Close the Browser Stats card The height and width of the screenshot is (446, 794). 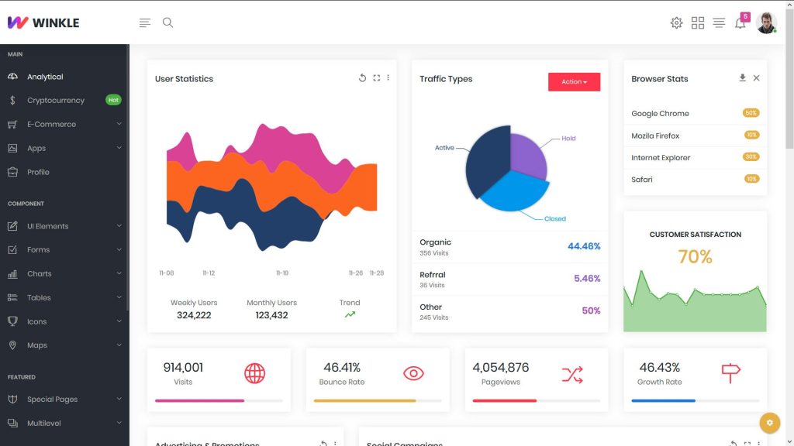coord(756,77)
